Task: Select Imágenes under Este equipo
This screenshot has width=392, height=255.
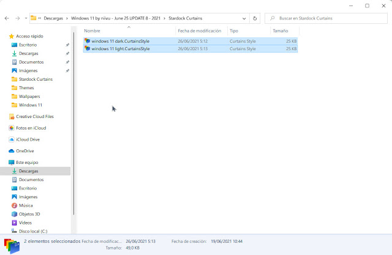Action: pos(28,197)
